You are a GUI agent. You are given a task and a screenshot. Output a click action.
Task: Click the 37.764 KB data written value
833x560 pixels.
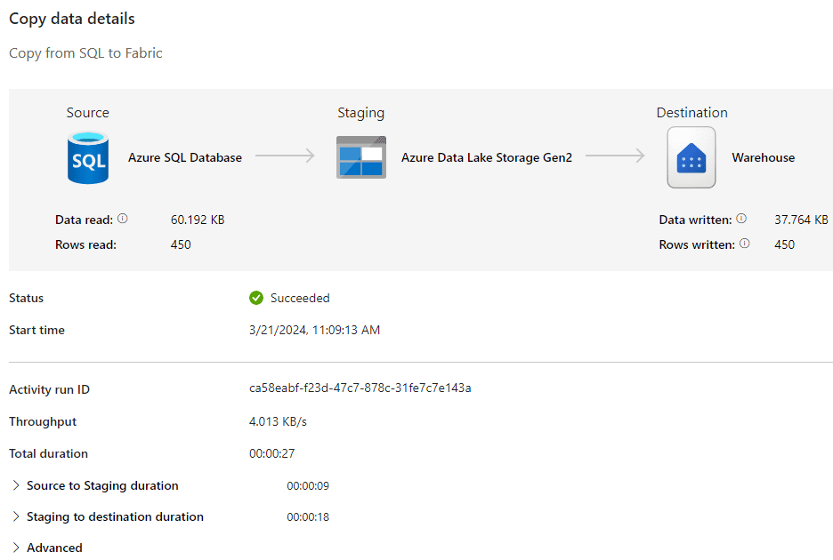[x=801, y=220]
